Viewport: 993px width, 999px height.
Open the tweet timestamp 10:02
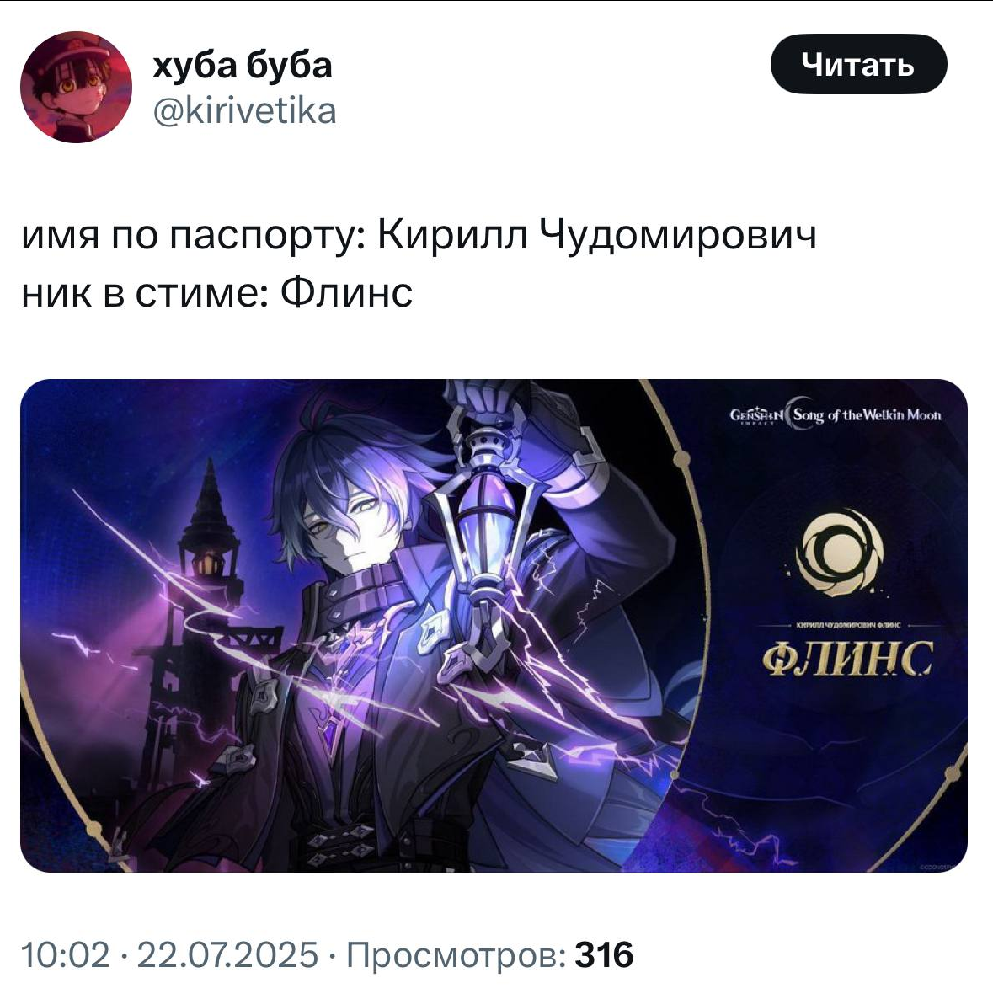(65, 954)
